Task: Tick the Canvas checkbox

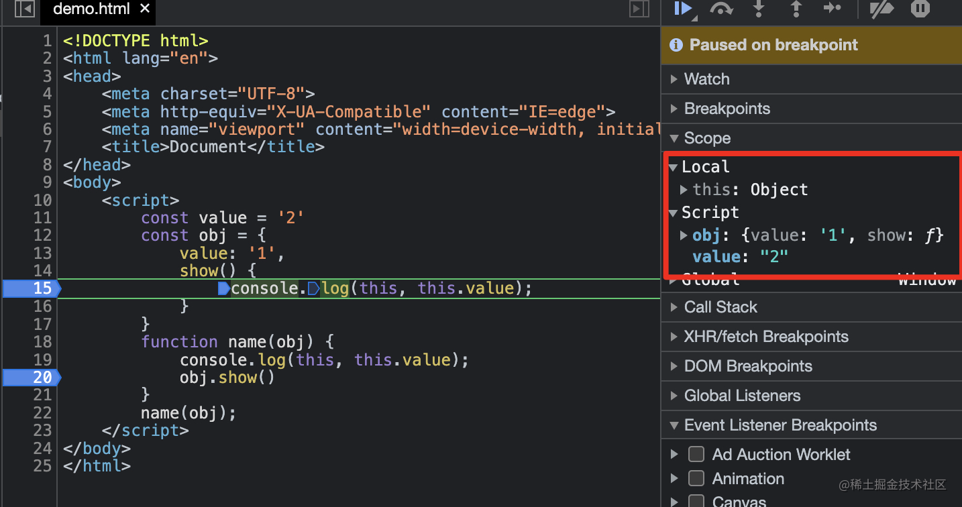Action: 697,501
